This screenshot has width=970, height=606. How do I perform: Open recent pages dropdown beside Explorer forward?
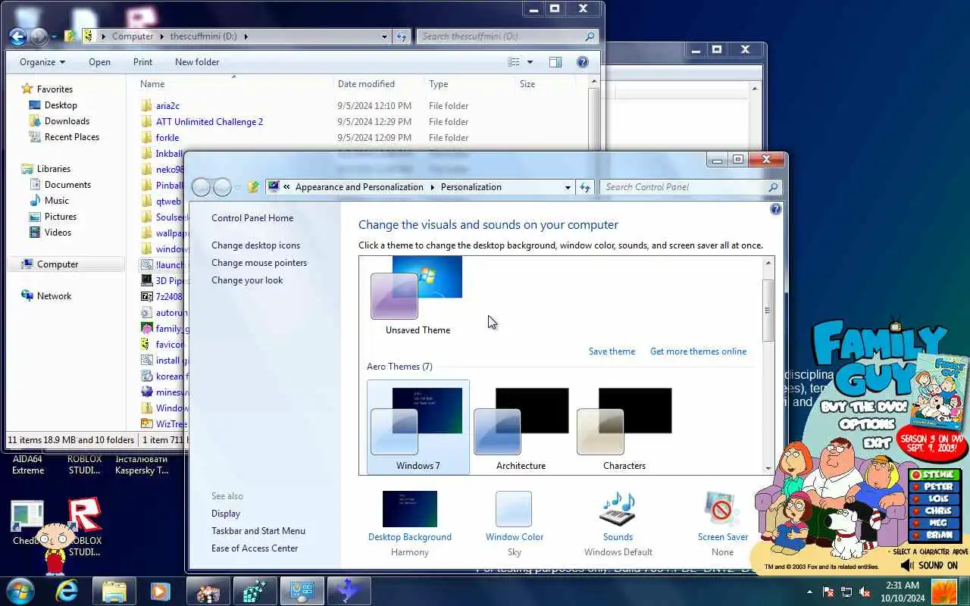click(54, 36)
